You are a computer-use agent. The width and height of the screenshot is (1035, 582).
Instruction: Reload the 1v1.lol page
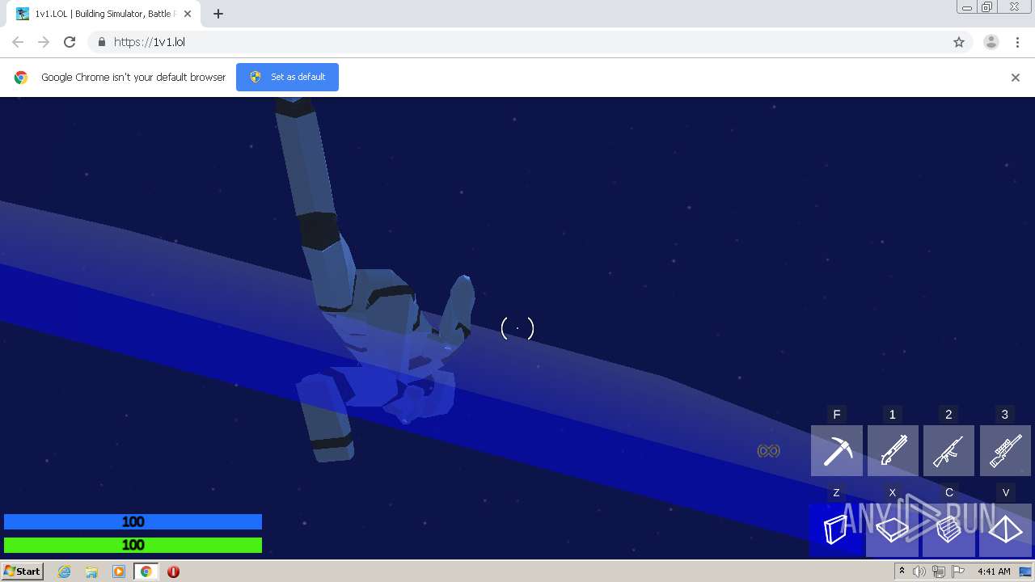70,42
